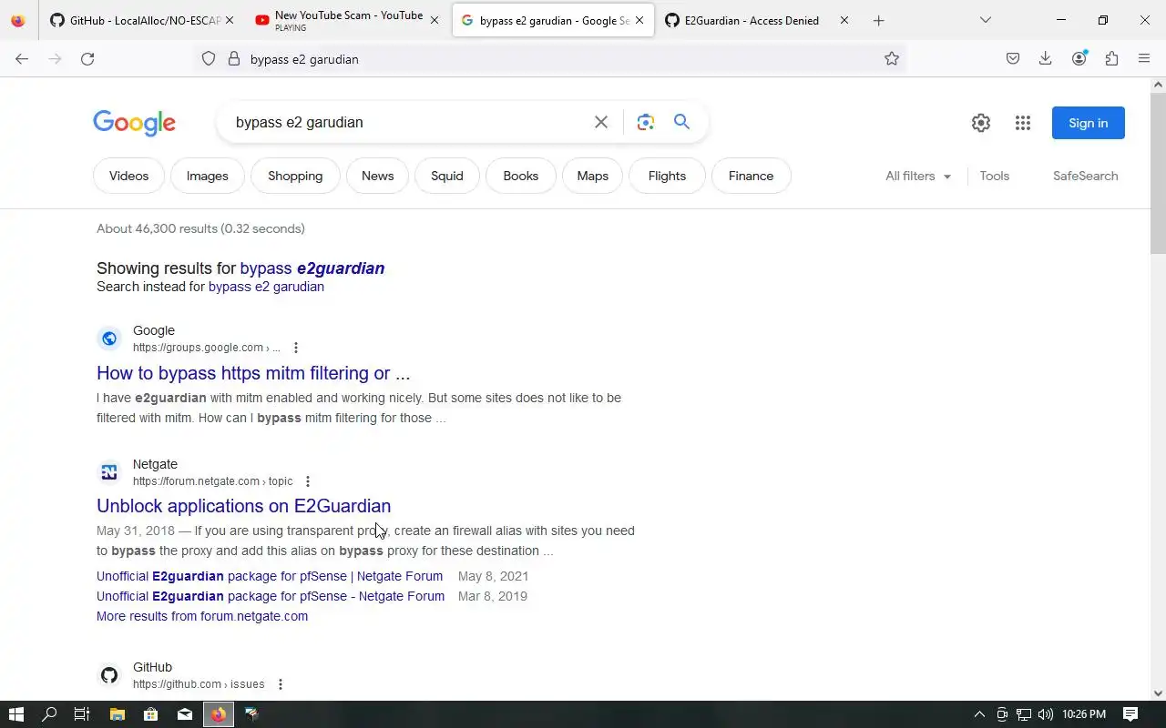
Task: Click the blue Sign in button
Action: 1089,123
